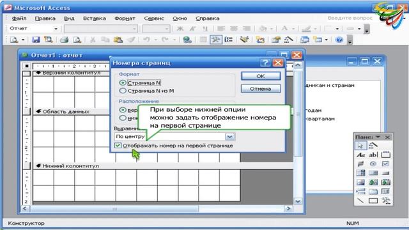Click the Code icon in the toolbar
The height and width of the screenshot is (230, 409).
tap(260, 40)
